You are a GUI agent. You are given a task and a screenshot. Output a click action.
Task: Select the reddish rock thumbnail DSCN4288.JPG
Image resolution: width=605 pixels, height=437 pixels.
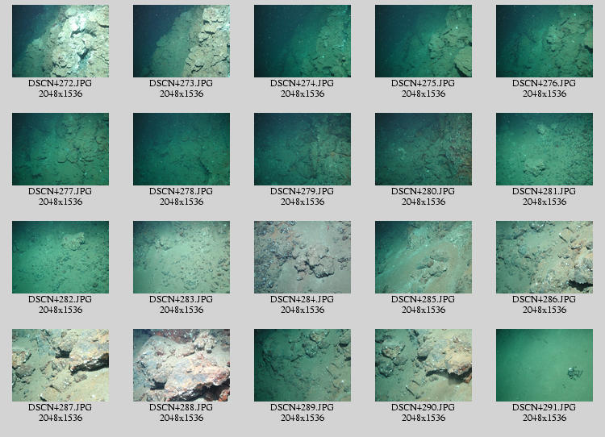[181, 365]
